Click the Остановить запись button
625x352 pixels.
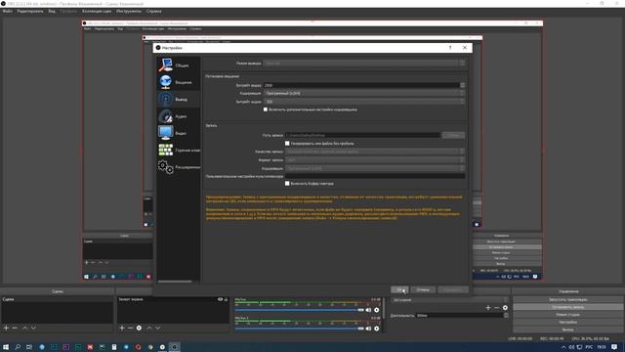click(x=568, y=307)
